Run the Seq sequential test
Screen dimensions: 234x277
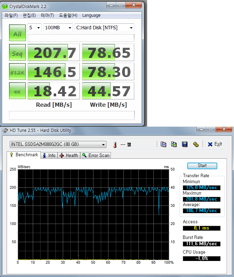point(17,52)
